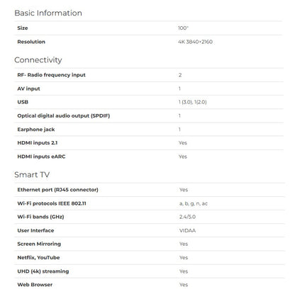Select Ethernet port (RJ45 connector) label
Image resolution: width=295 pixels, height=294 pixels.
[x=57, y=190]
